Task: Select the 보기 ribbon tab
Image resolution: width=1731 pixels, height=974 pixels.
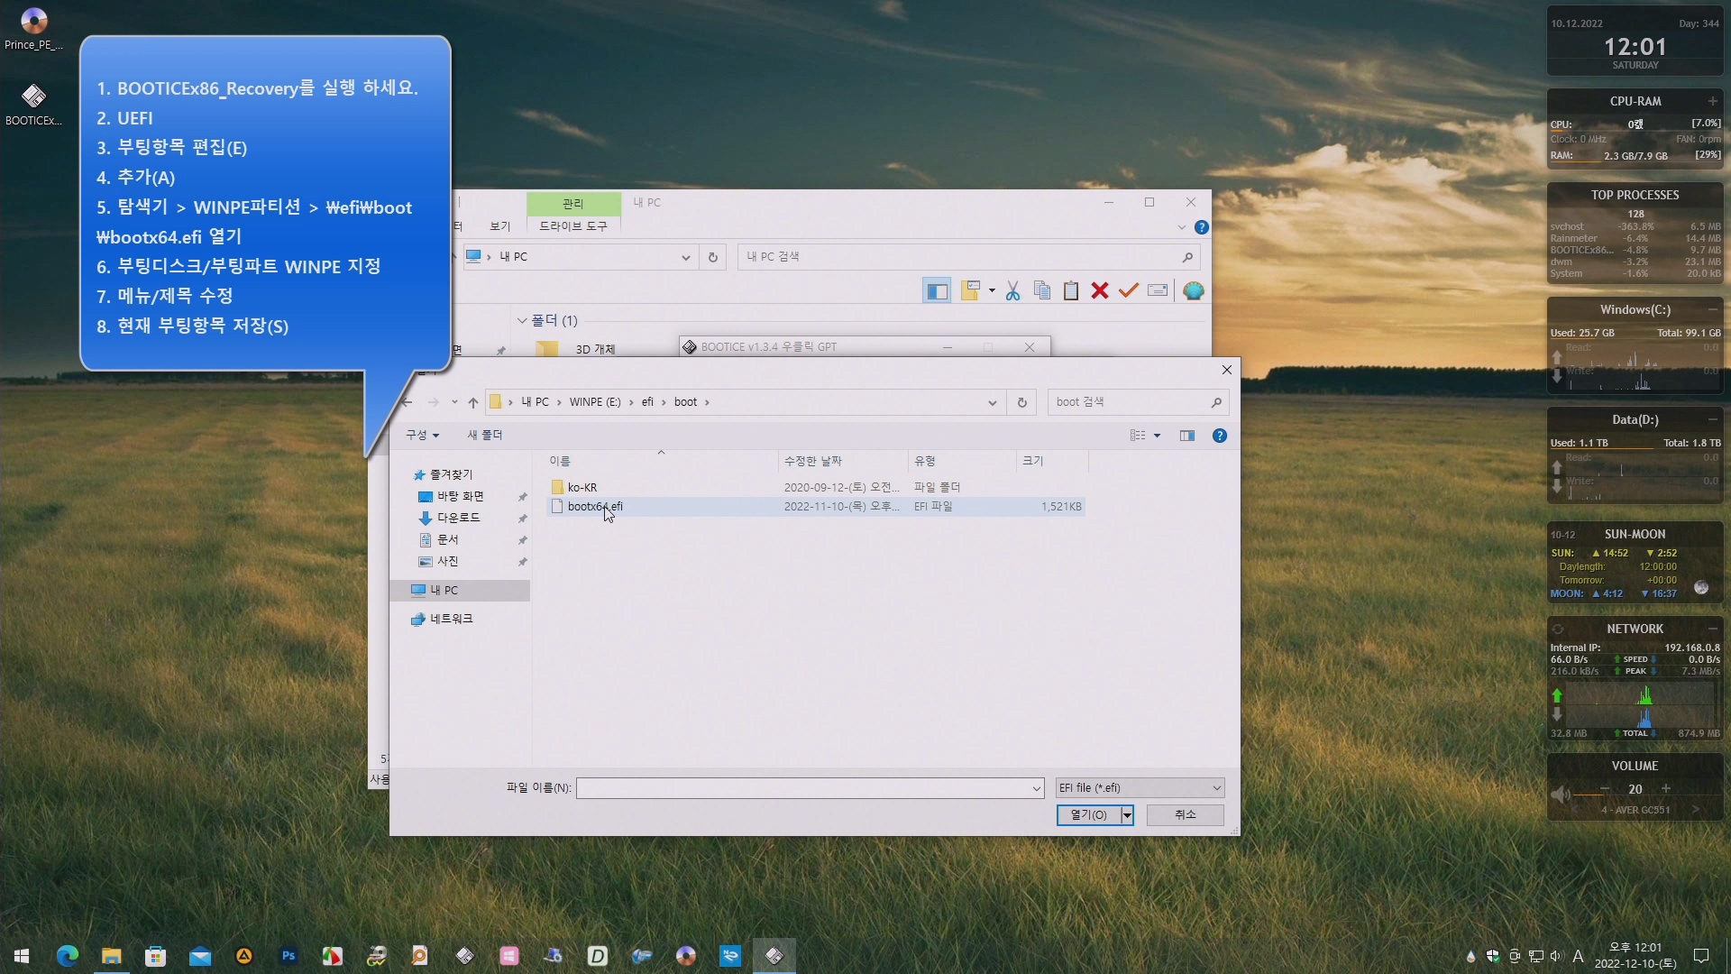Action: coord(499,226)
